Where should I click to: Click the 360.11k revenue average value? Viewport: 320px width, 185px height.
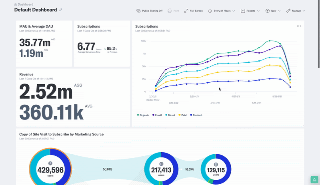point(51,112)
